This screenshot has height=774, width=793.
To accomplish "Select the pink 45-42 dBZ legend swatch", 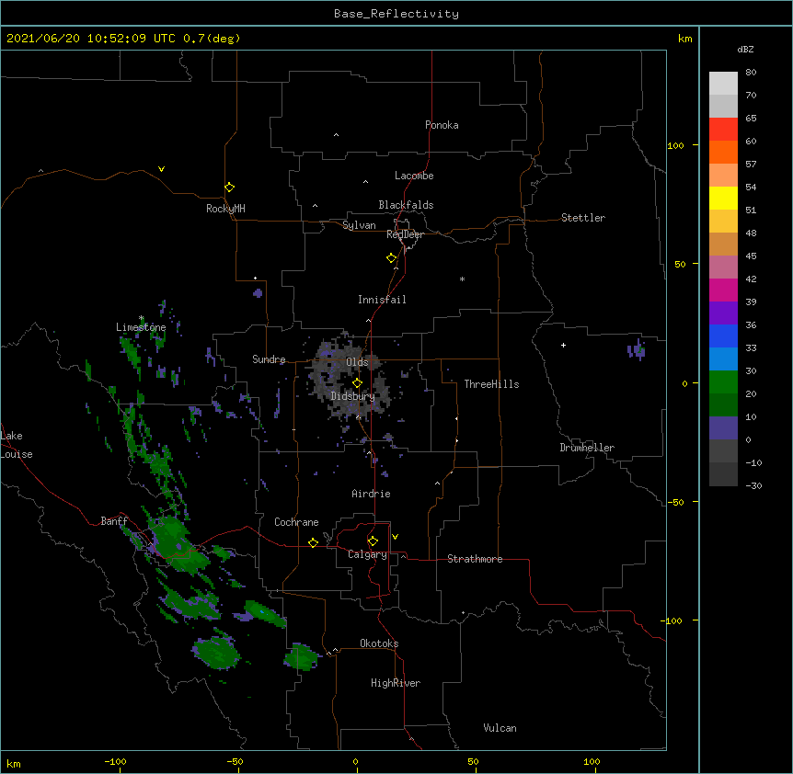I will tap(723, 267).
